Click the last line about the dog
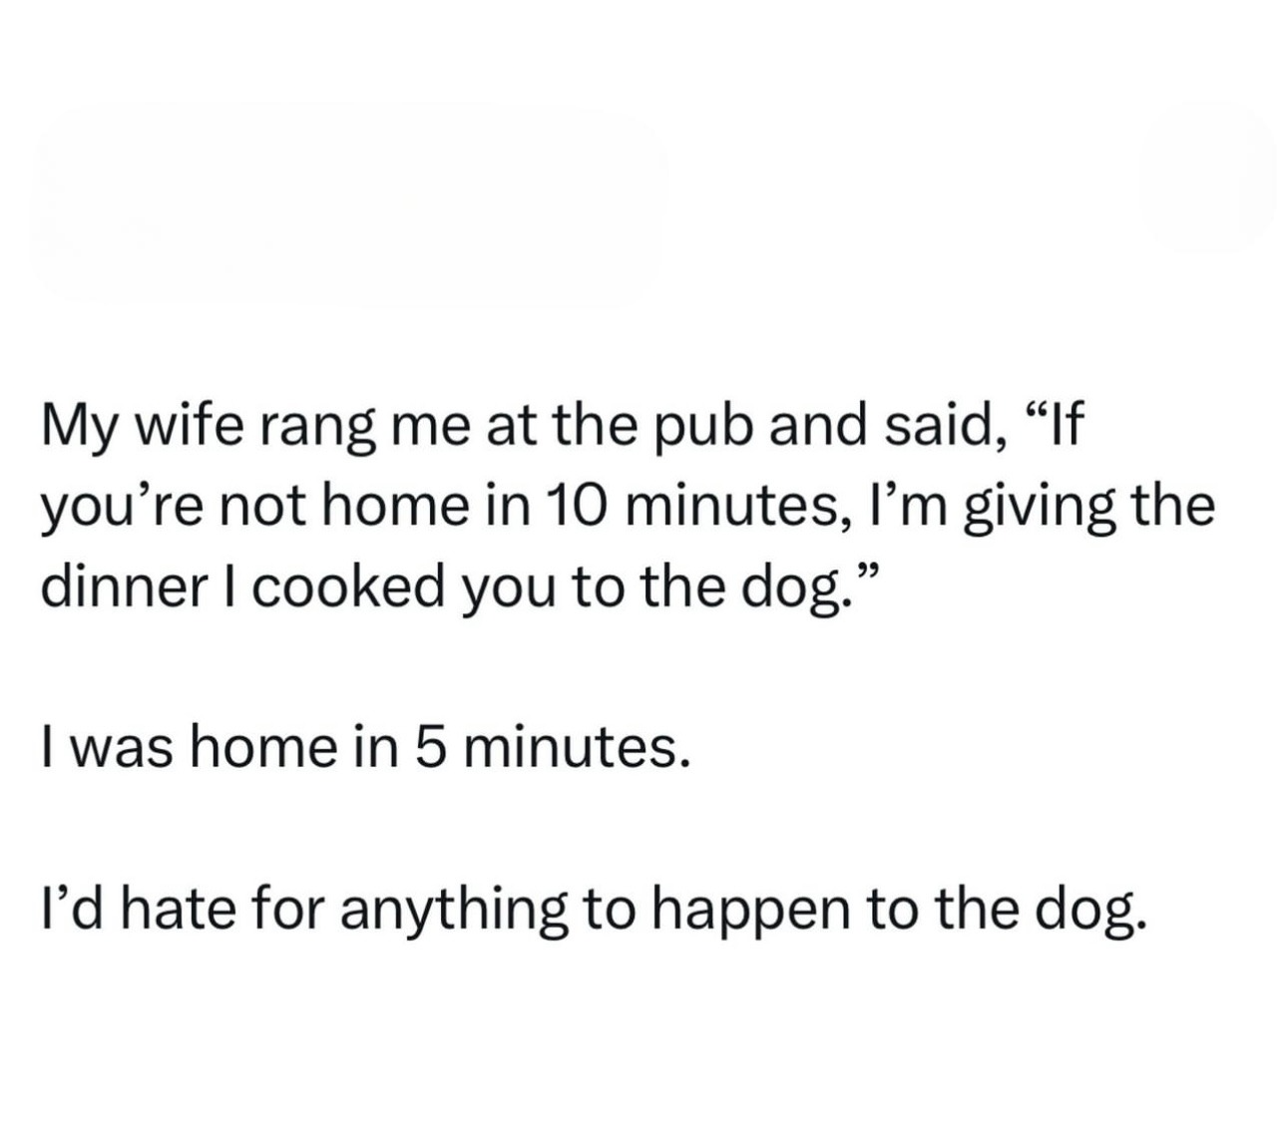 589,910
